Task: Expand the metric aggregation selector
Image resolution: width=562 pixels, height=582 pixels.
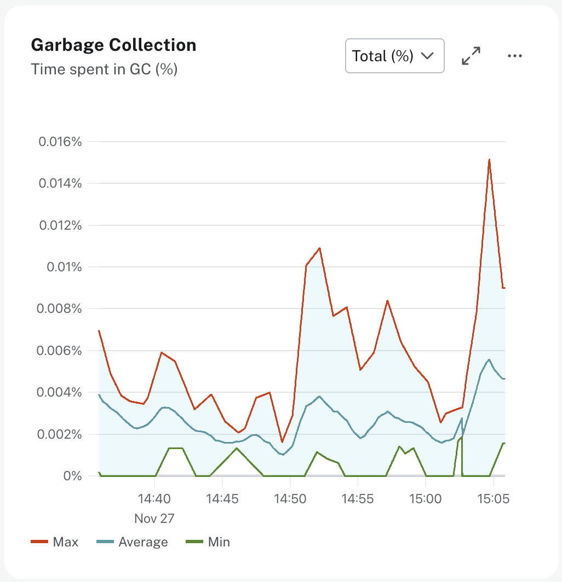Action: (x=394, y=55)
